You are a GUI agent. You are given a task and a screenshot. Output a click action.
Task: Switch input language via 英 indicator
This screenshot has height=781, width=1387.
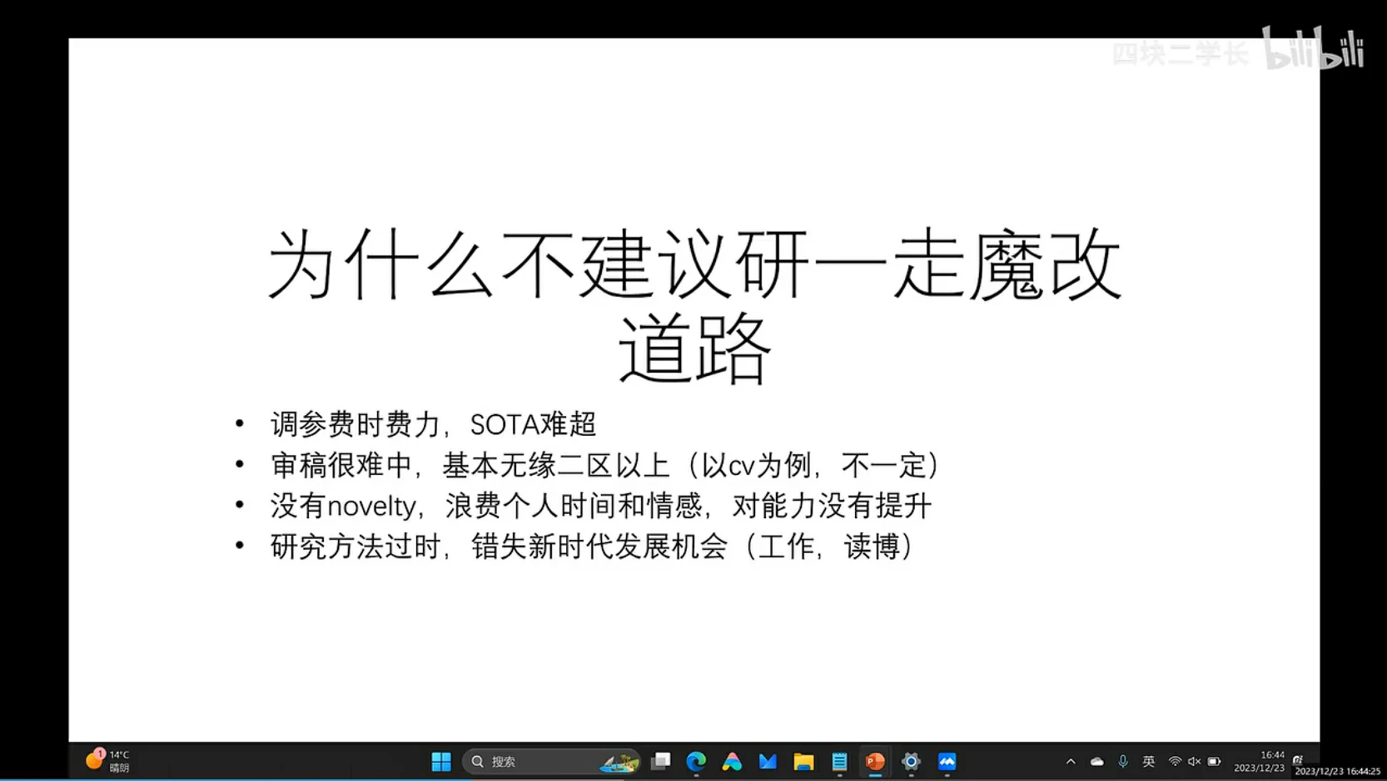coord(1149,761)
